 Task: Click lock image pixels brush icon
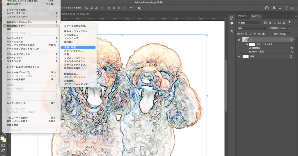click(250, 34)
